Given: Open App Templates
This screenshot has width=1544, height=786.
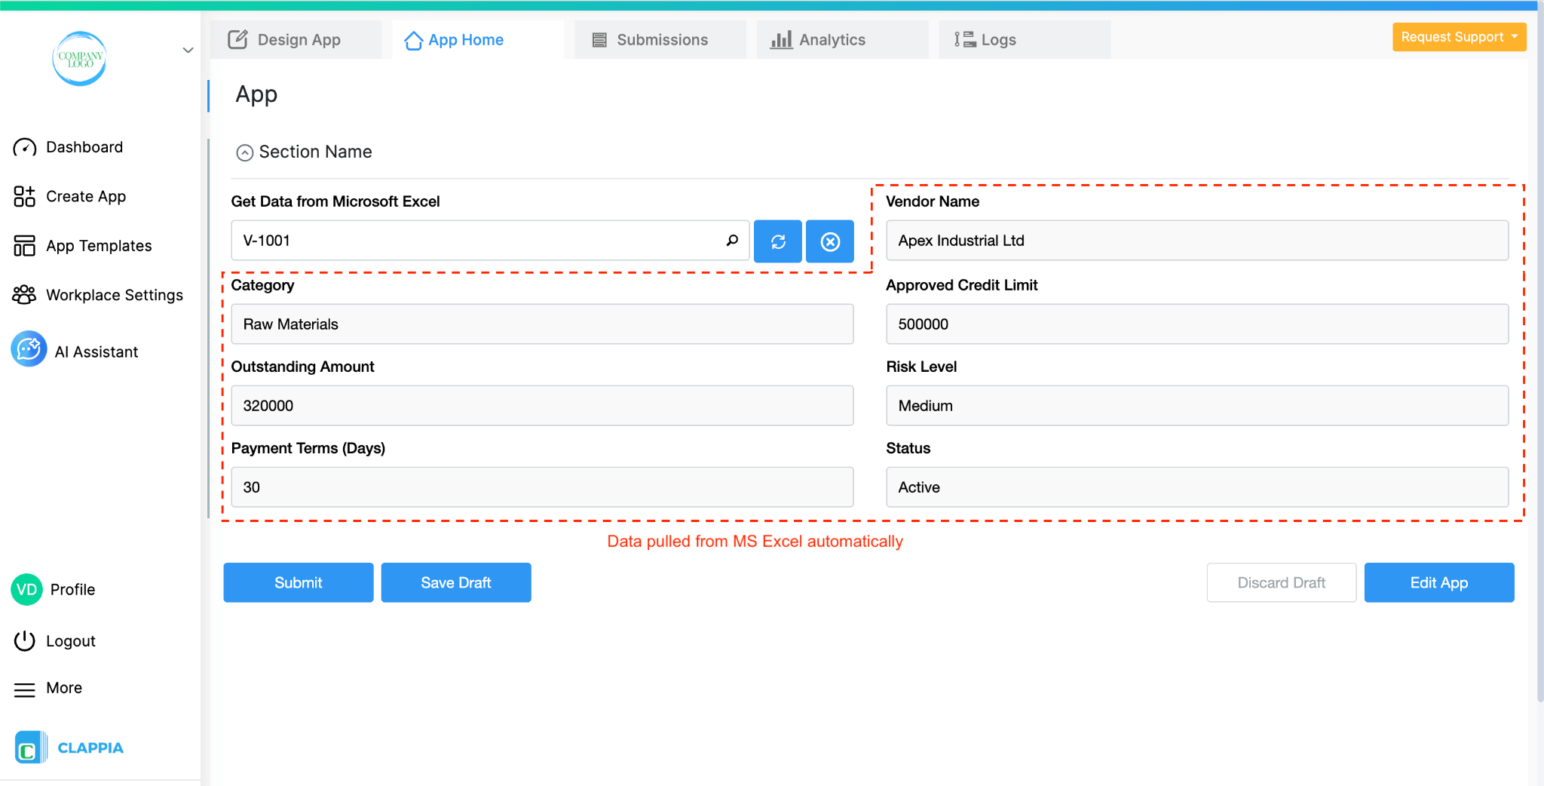Looking at the screenshot, I should [x=97, y=245].
